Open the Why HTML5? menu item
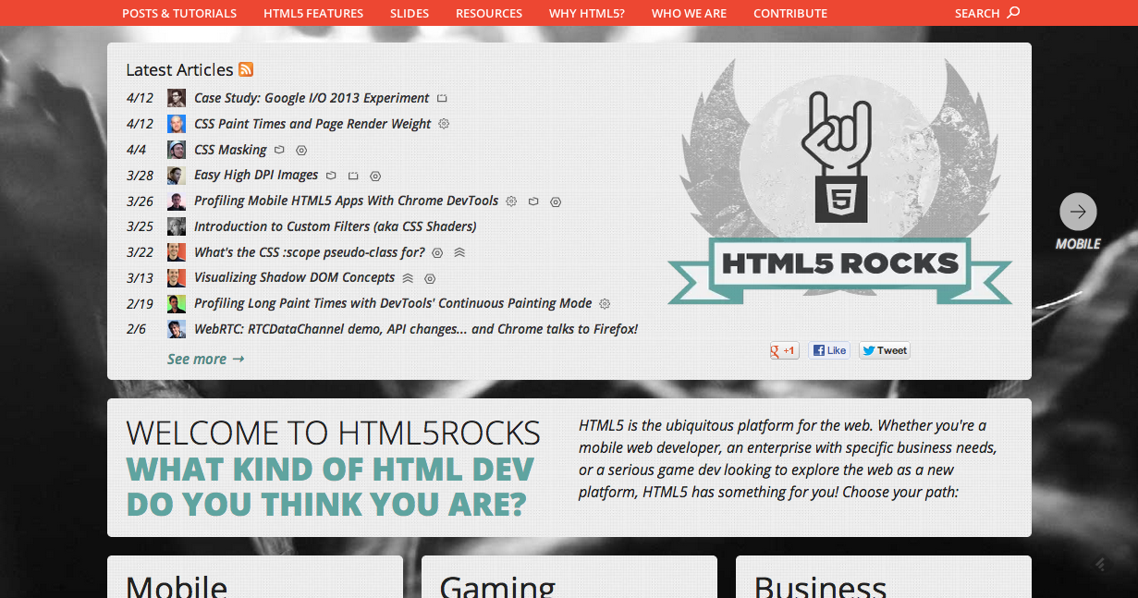The height and width of the screenshot is (598, 1138). (587, 13)
